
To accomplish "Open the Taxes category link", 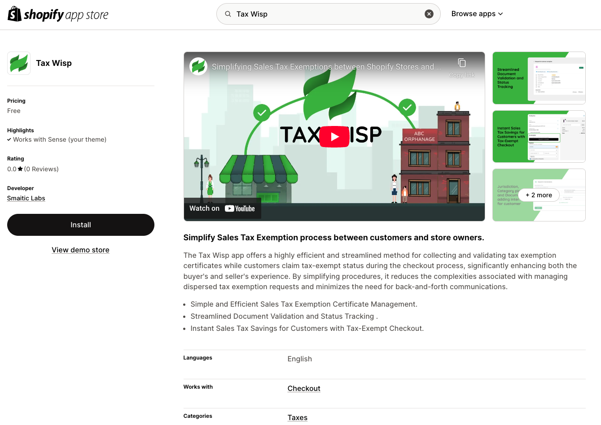I will tap(298, 417).
